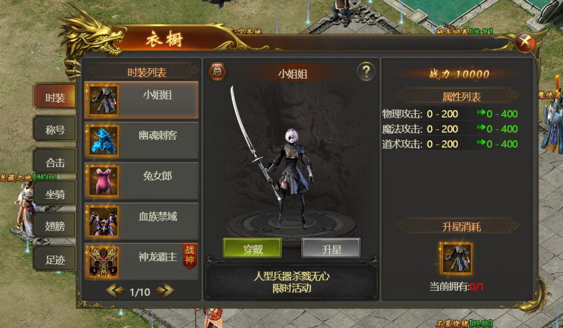Viewport: 563px width, 328px height.
Task: Go to the previous costume list page
Action: [x=115, y=290]
